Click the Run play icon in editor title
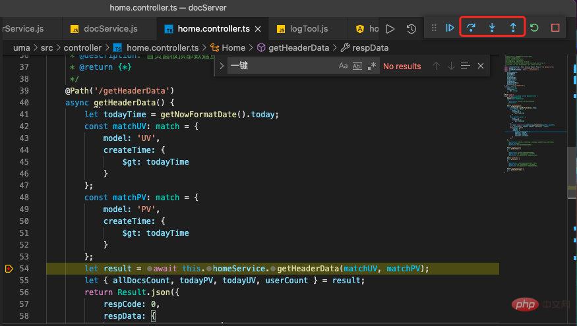The height and width of the screenshot is (326, 577). (x=390, y=29)
